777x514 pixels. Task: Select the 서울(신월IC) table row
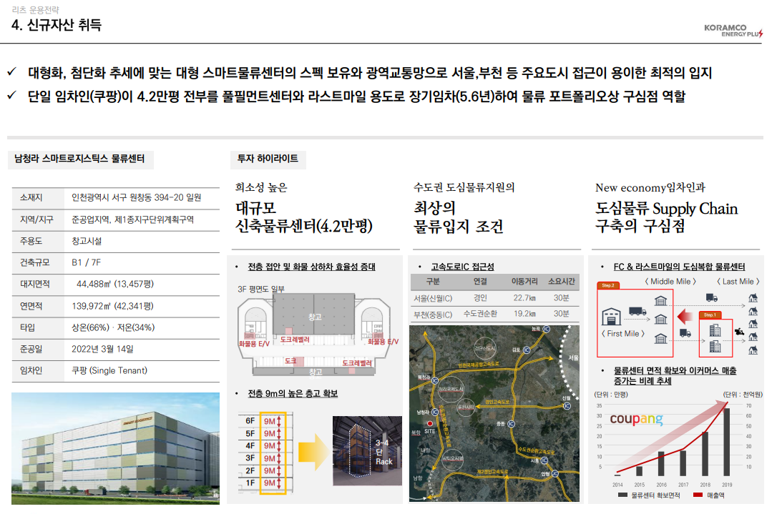pos(494,298)
